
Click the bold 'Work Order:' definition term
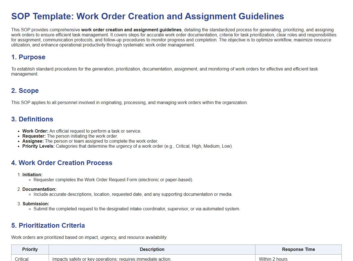point(35,131)
